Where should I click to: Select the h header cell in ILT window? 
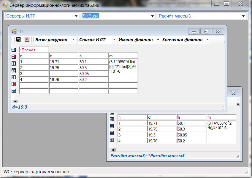tap(93, 56)
